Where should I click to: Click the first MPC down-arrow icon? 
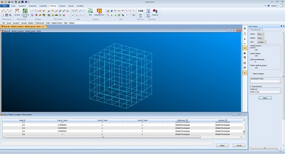coord(108,11)
